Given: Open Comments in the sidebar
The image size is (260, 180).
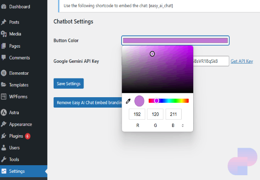Looking at the screenshot, I should pos(20,58).
